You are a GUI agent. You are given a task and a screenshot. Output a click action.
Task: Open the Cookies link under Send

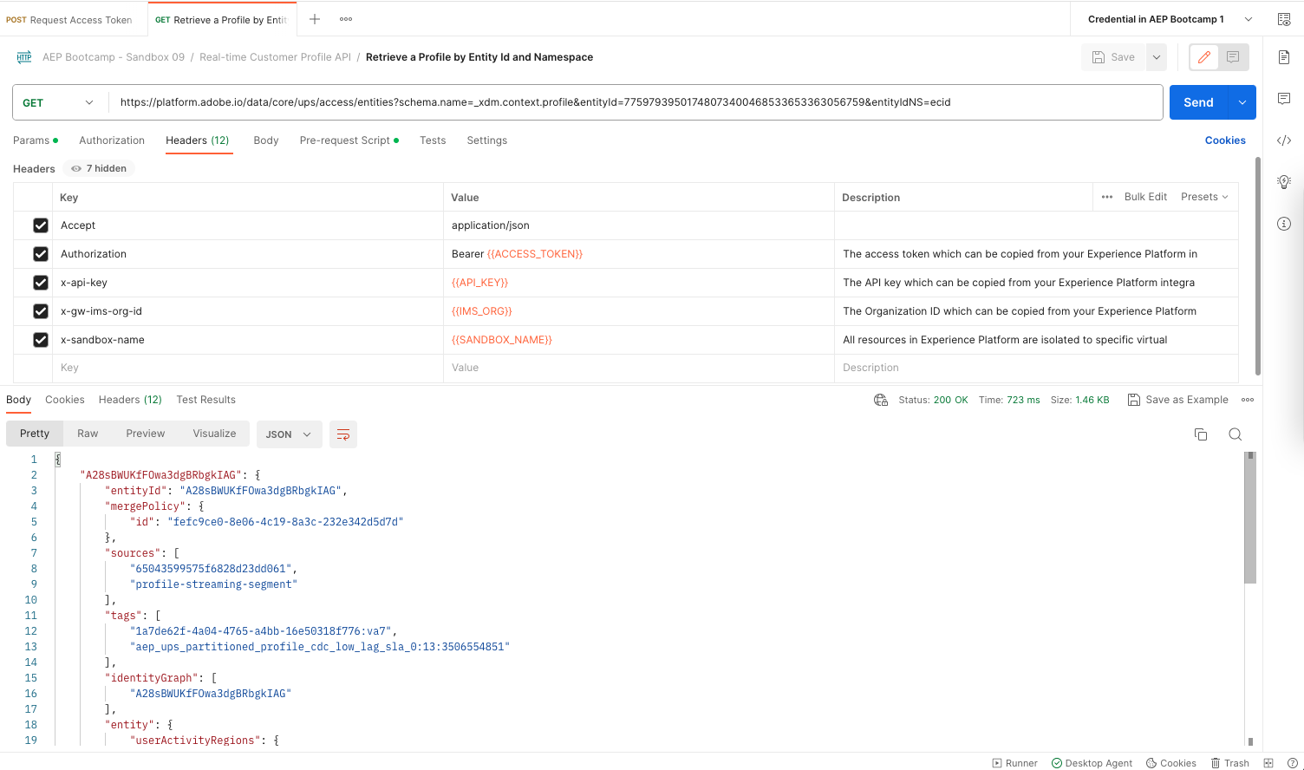(x=1225, y=140)
